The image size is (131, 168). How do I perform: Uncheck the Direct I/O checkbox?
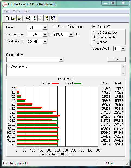pyautogui.click(x=94, y=26)
